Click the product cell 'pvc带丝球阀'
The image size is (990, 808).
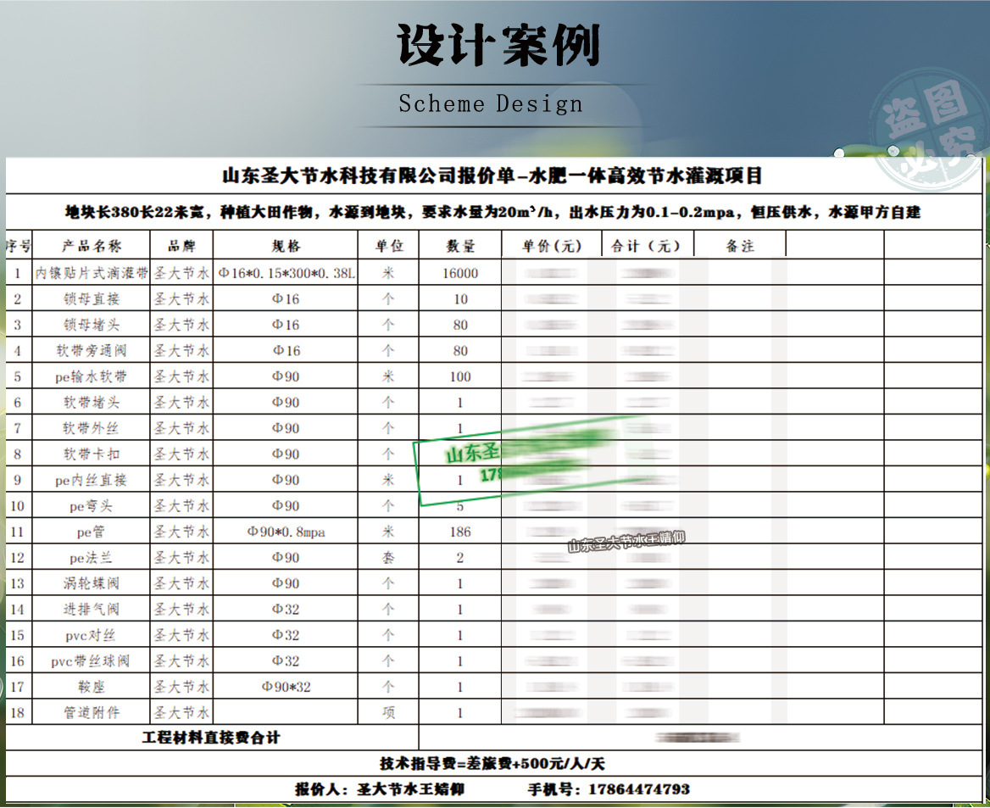point(91,661)
